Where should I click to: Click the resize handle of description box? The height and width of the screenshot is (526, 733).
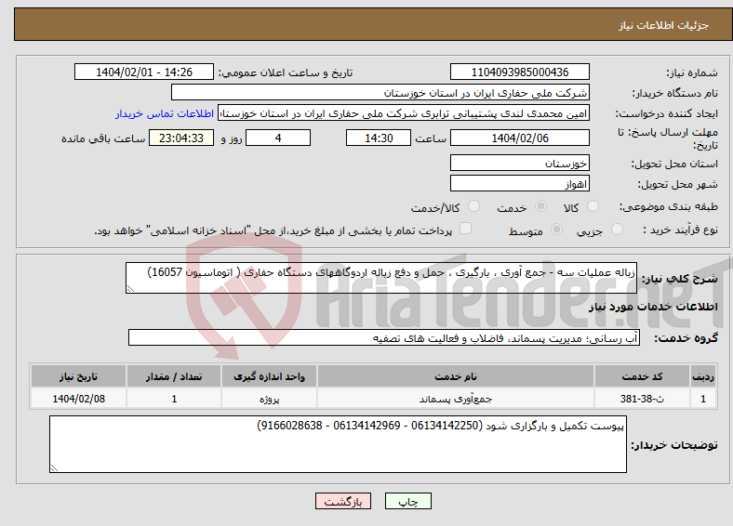pos(131,289)
